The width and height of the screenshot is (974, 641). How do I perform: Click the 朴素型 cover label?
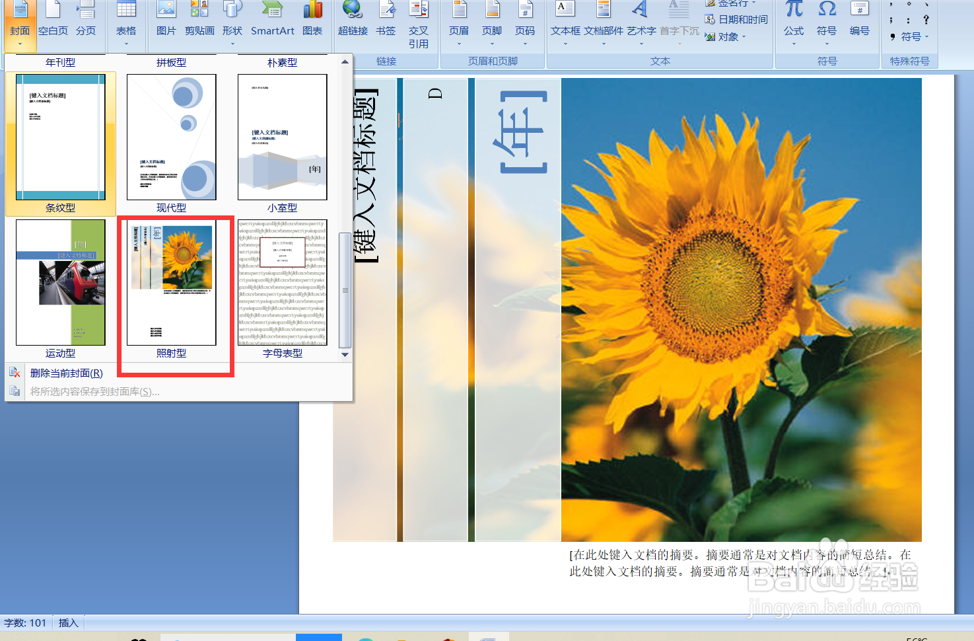pyautogui.click(x=282, y=62)
